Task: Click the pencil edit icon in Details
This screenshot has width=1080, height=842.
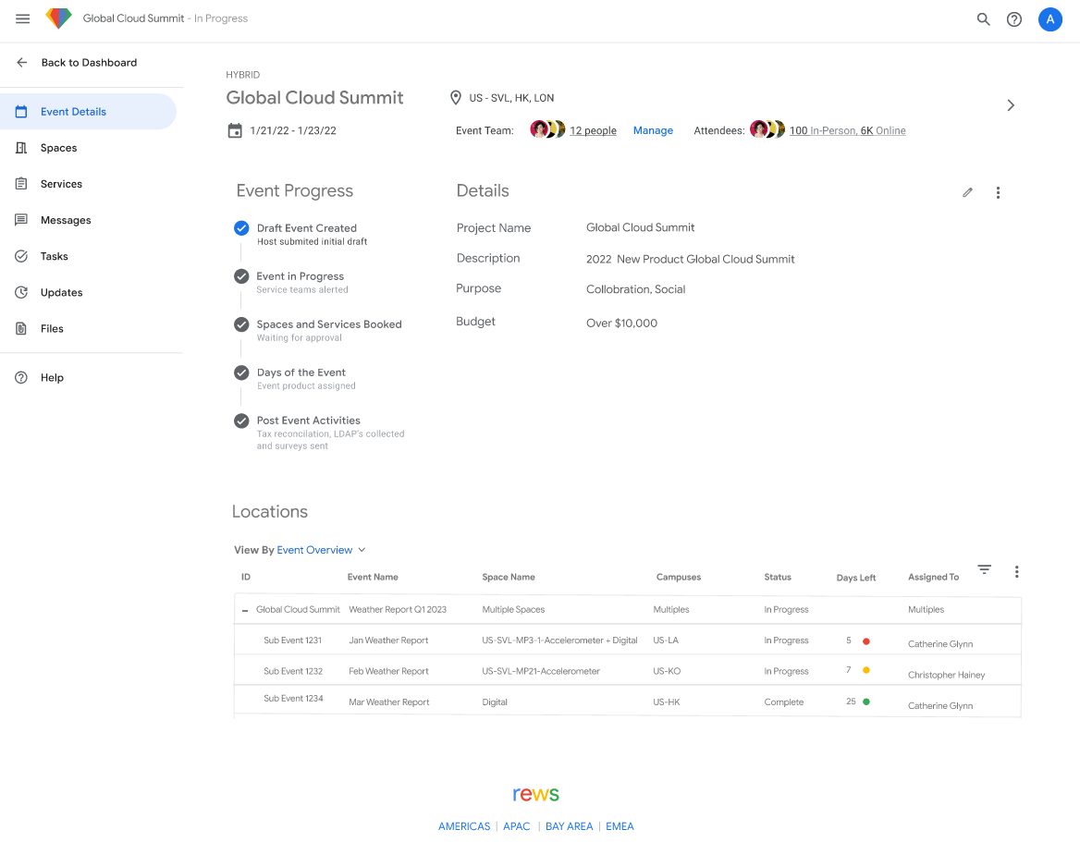Action: pyautogui.click(x=967, y=192)
